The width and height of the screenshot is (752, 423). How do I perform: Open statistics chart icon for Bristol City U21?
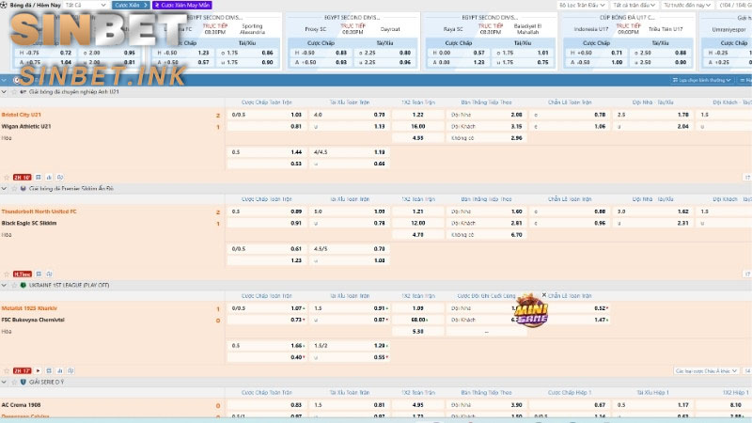(x=49, y=178)
